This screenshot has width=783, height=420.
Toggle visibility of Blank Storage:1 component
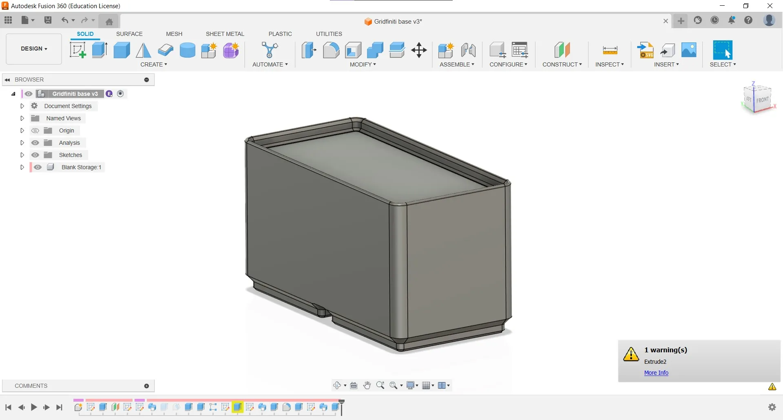[38, 167]
